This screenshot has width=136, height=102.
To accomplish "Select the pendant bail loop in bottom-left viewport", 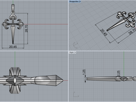I will 15,80.
